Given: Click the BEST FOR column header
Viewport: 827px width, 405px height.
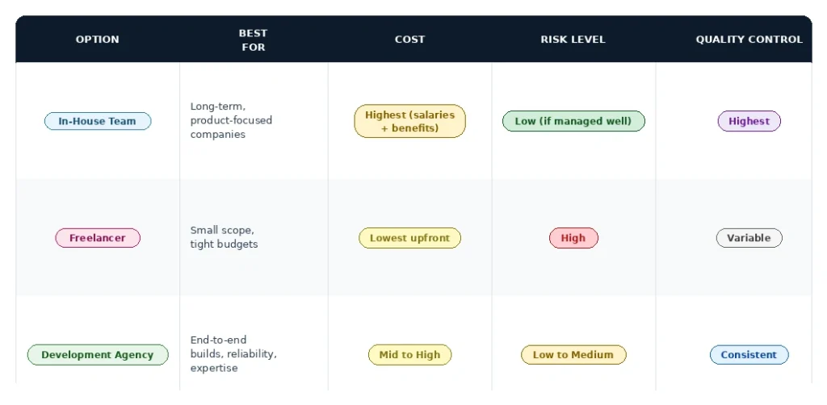Looking at the screenshot, I should [x=253, y=40].
